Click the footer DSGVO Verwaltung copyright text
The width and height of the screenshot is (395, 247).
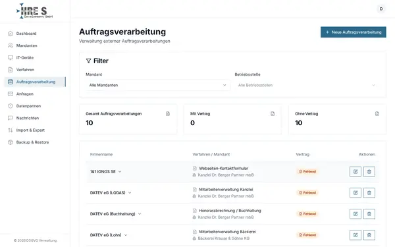[36, 240]
